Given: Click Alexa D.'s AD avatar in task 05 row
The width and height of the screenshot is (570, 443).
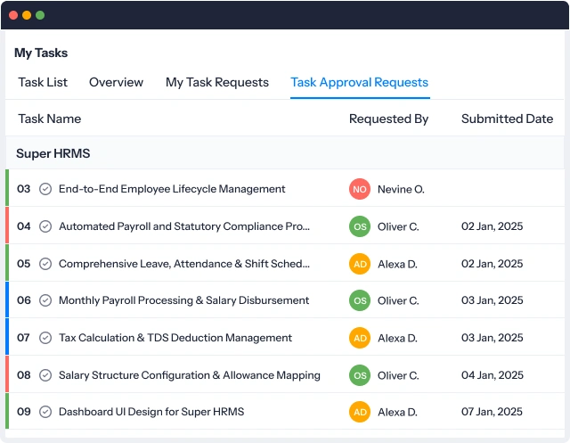Looking at the screenshot, I should [360, 264].
